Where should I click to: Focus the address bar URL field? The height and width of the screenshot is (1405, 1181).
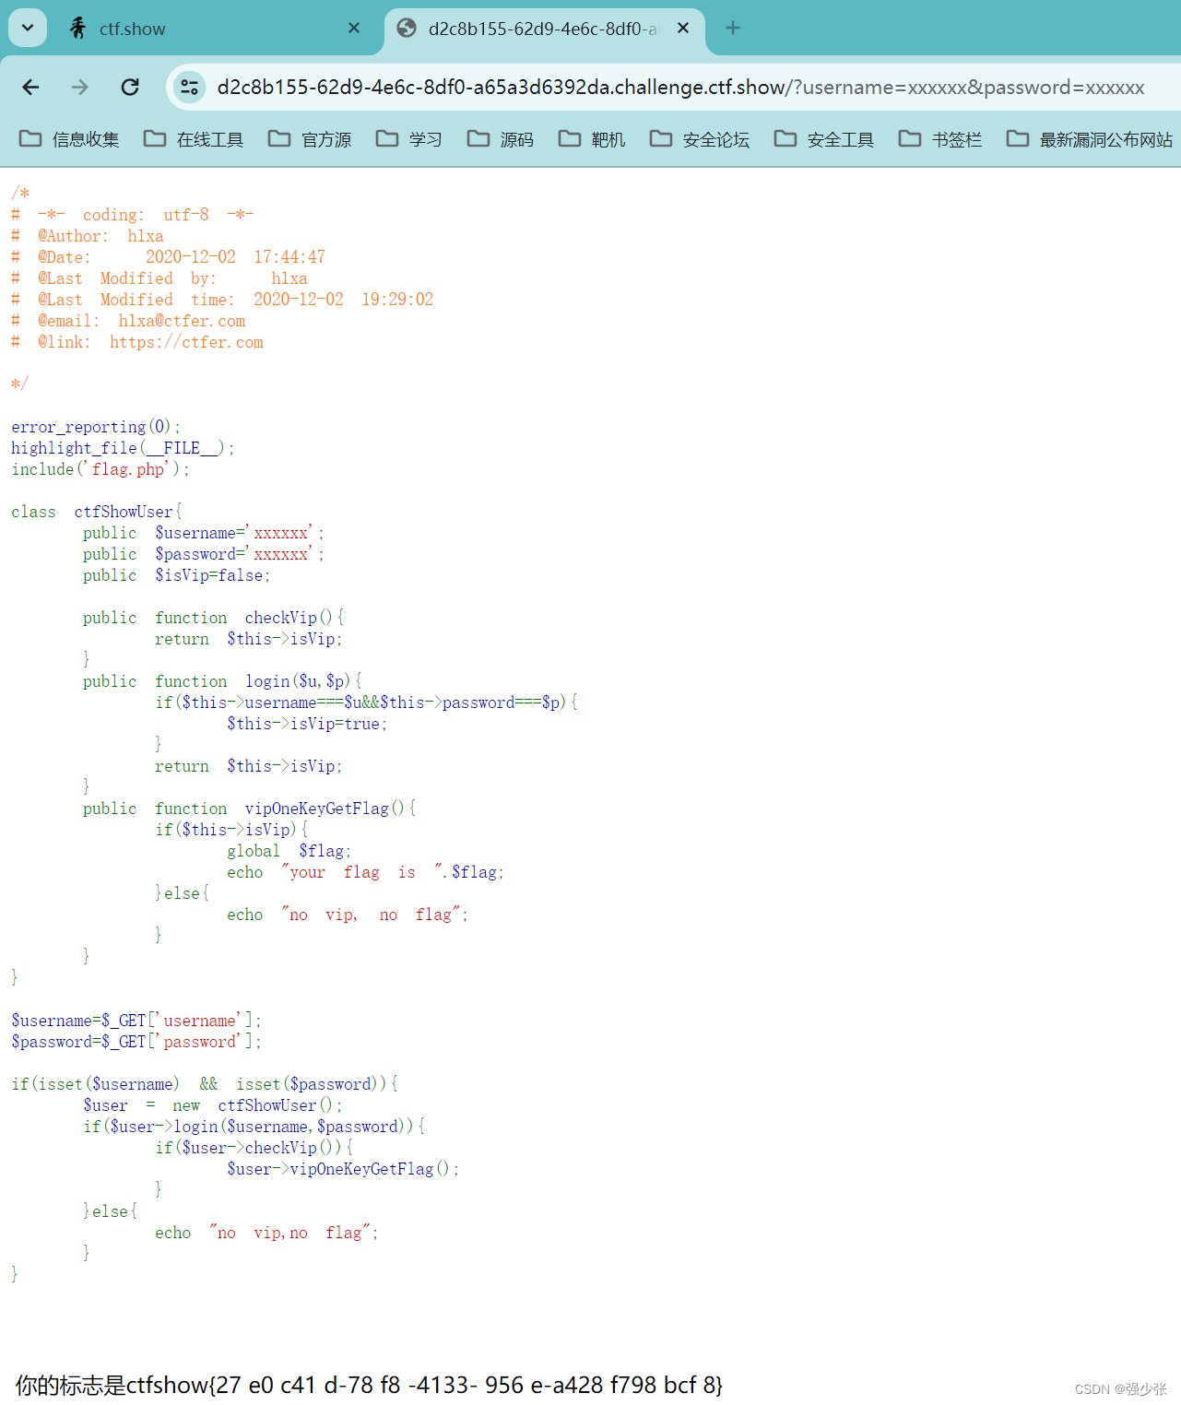[680, 87]
